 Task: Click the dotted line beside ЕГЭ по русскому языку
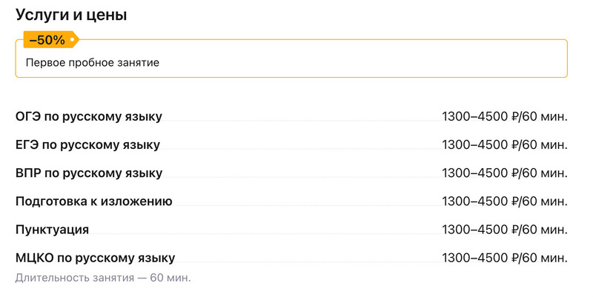[298, 148]
